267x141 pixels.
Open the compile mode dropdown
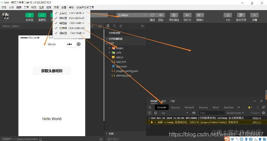pyautogui.click(x=131, y=15)
